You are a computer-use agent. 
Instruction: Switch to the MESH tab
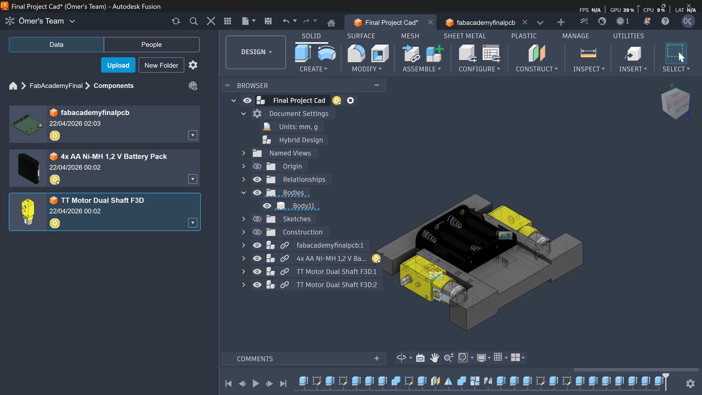(x=410, y=36)
